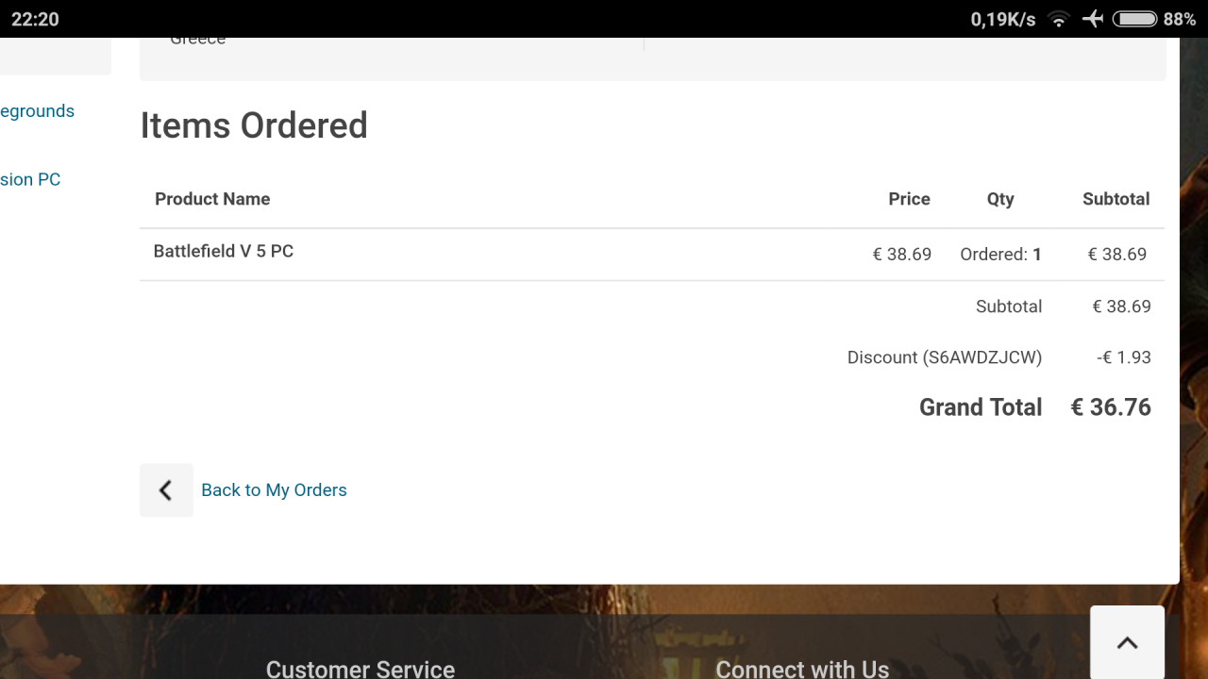Tap the Wi-Fi icon in status bar
The width and height of the screenshot is (1208, 679).
tap(1059, 19)
